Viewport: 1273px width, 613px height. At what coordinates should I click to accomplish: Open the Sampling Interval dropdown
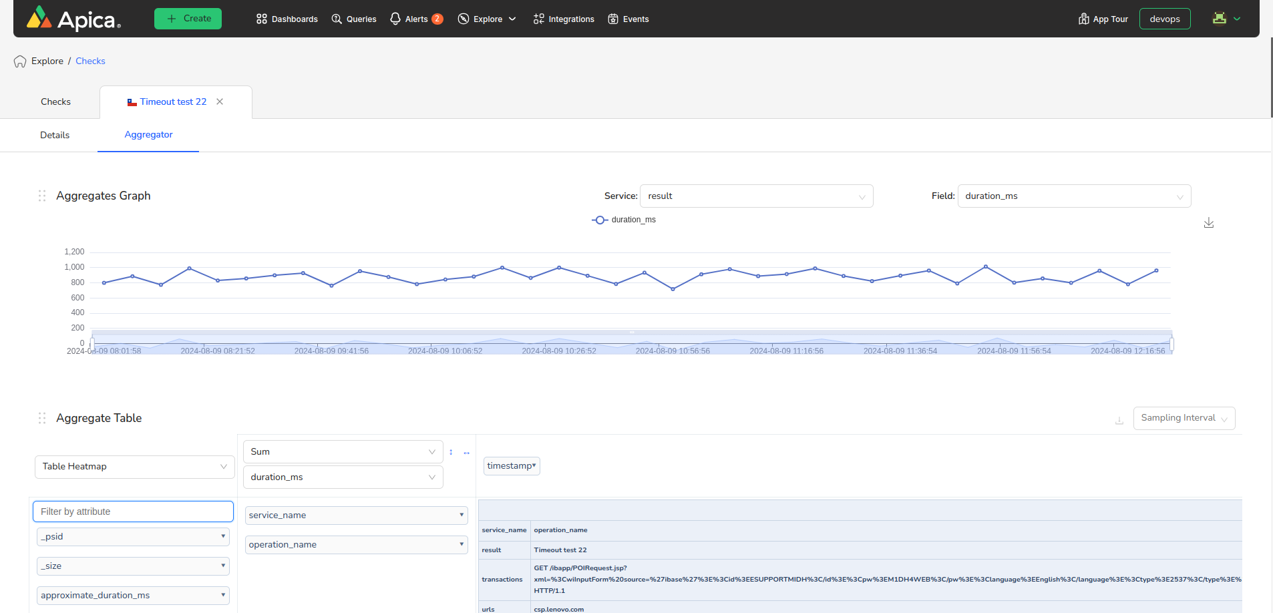pyautogui.click(x=1184, y=418)
